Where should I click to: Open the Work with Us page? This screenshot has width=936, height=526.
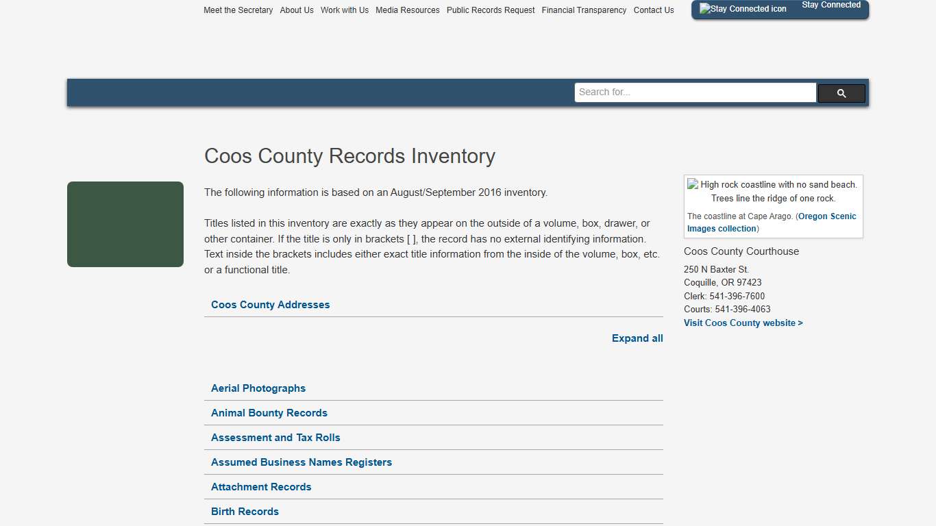[345, 10]
